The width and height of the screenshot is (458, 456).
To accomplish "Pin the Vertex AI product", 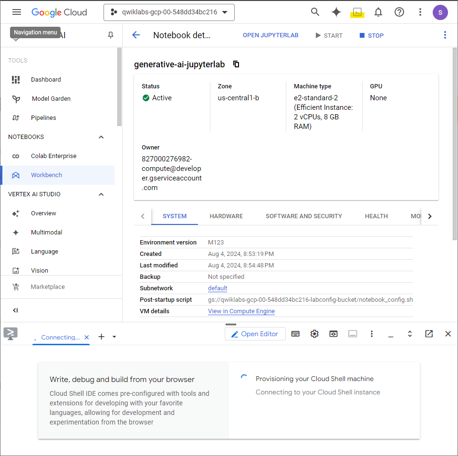I will [110, 35].
